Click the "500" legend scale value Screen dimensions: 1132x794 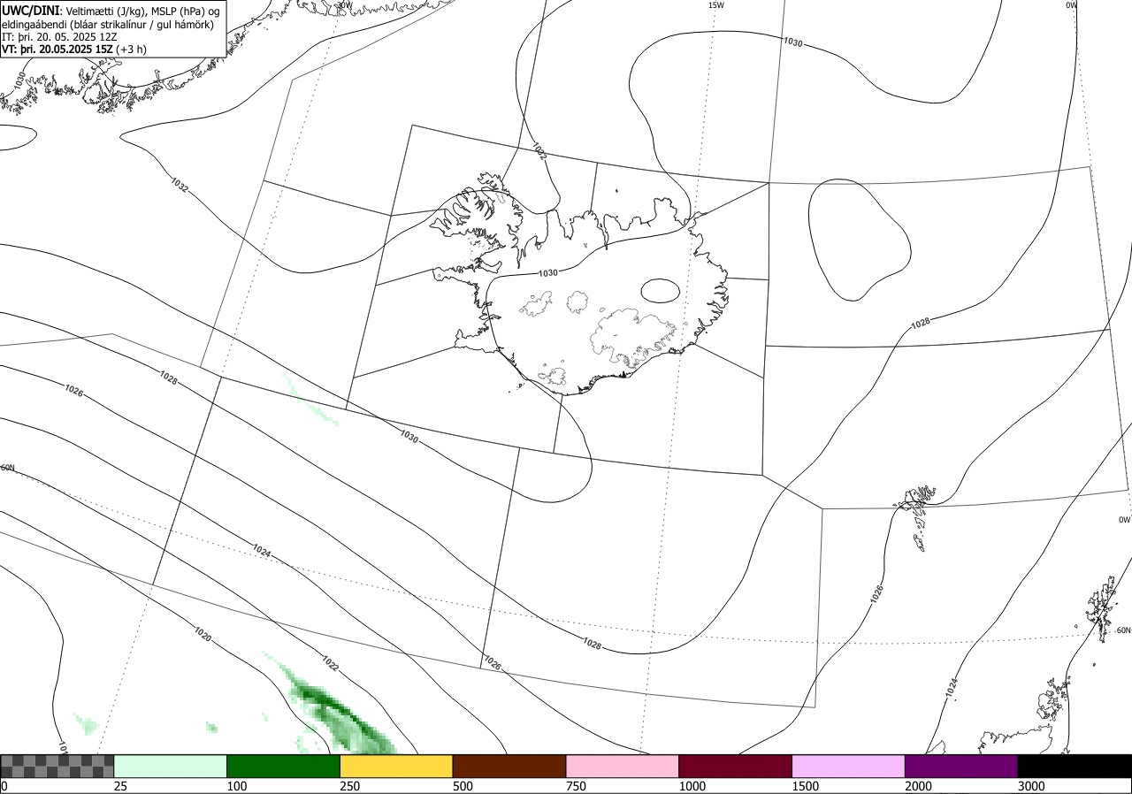463,786
